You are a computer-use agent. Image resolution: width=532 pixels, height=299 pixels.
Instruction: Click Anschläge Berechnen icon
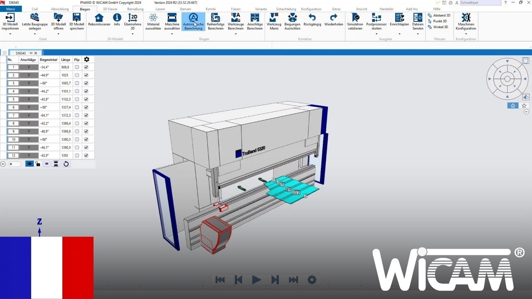(255, 17)
